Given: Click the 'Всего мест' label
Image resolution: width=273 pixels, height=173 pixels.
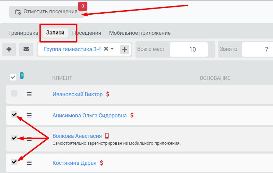Looking at the screenshot, I should (151, 49).
